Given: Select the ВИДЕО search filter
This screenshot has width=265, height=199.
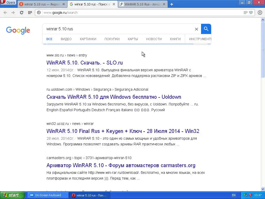Looking at the screenshot, I should [66, 39].
